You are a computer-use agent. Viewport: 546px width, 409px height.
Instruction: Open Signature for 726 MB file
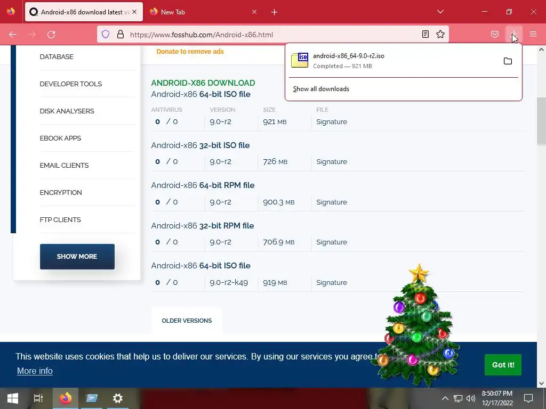(332, 162)
